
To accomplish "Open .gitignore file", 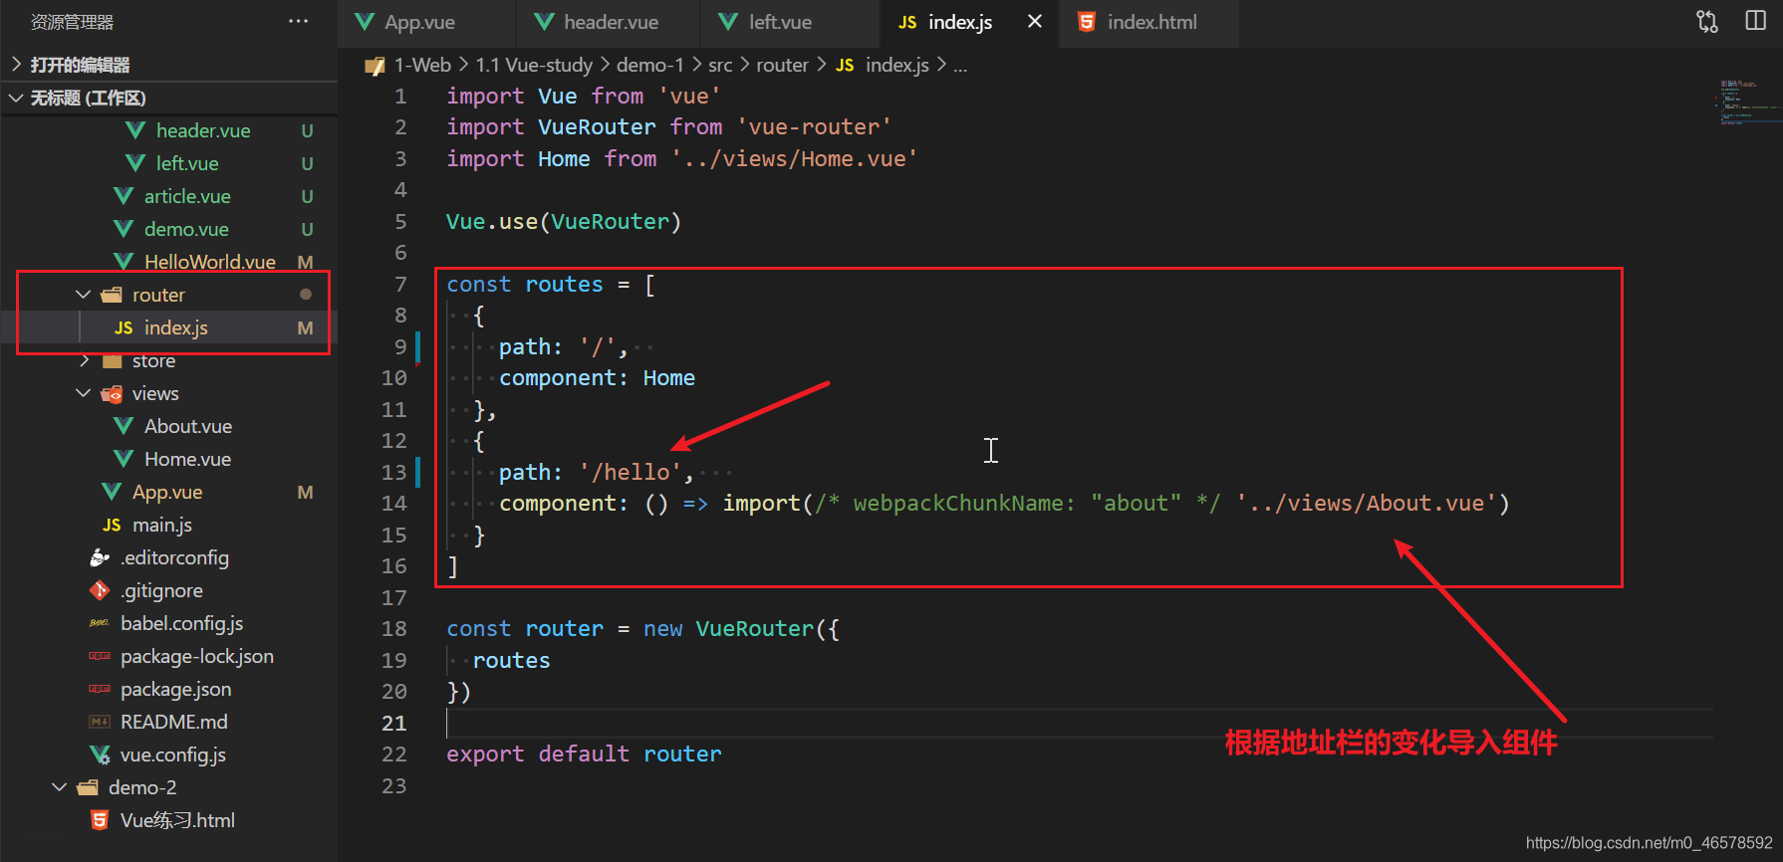I will point(161,590).
